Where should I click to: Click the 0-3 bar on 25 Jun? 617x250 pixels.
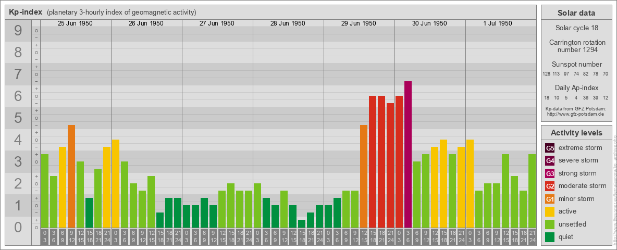tap(45, 191)
